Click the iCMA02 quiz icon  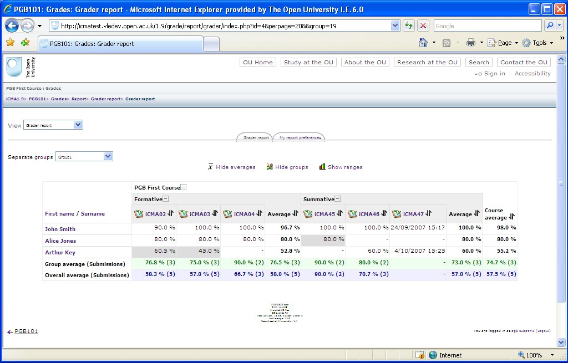click(139, 214)
